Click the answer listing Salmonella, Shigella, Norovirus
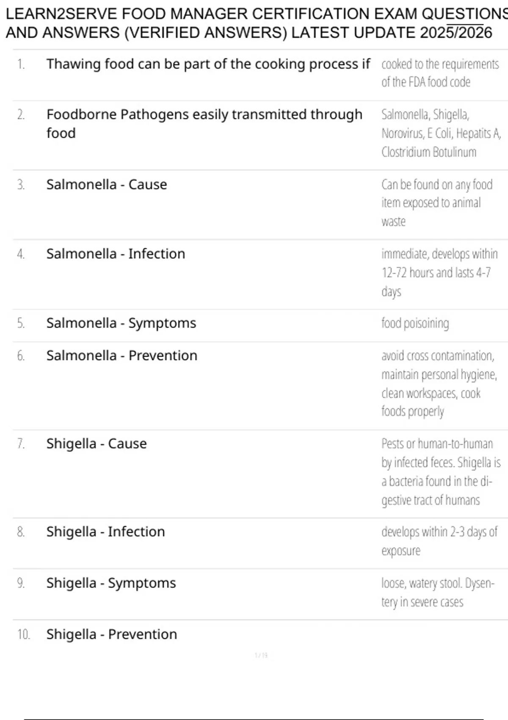Image resolution: width=508 pixels, height=720 pixels. point(441,133)
